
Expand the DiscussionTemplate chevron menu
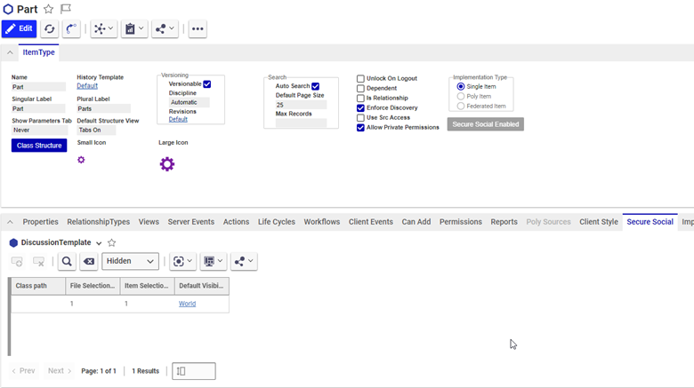(x=99, y=243)
